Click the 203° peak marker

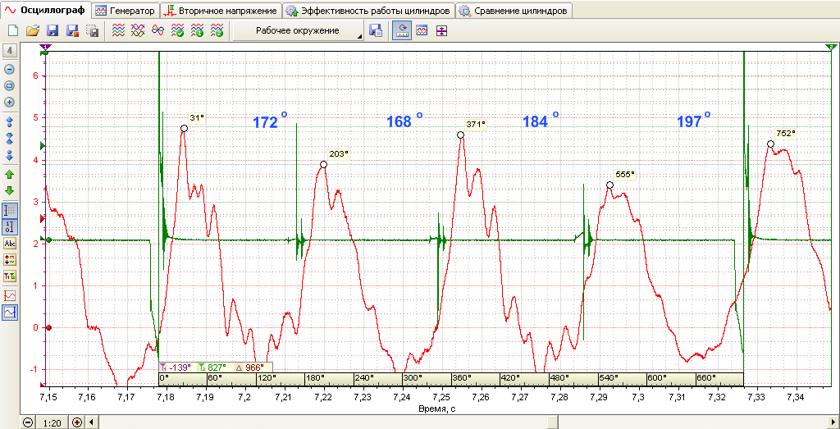pyautogui.click(x=323, y=164)
